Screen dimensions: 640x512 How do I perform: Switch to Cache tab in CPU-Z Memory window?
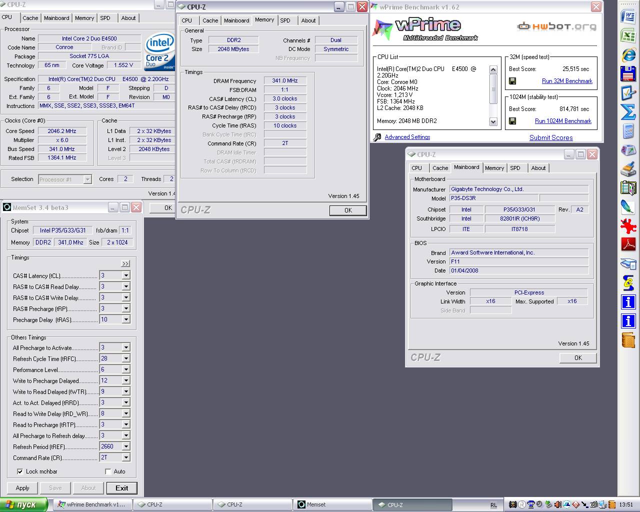pyautogui.click(x=210, y=20)
